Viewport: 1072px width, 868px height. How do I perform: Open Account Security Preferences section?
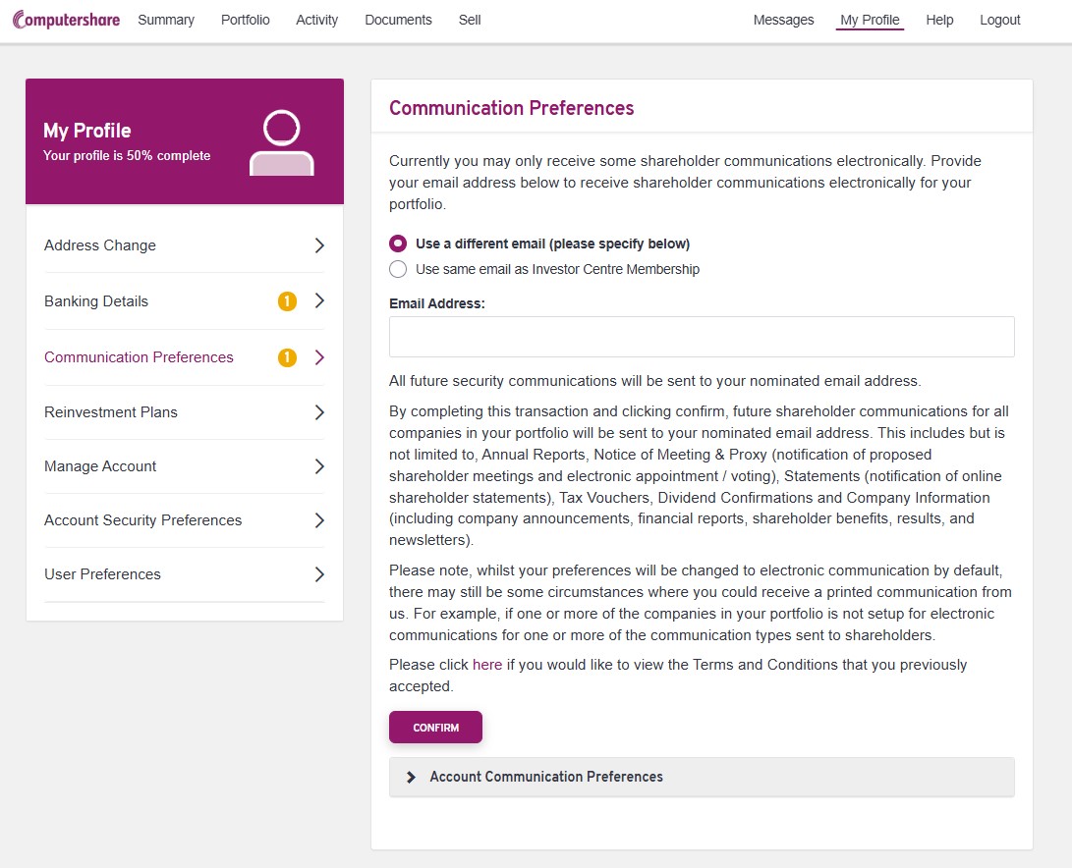(x=143, y=520)
